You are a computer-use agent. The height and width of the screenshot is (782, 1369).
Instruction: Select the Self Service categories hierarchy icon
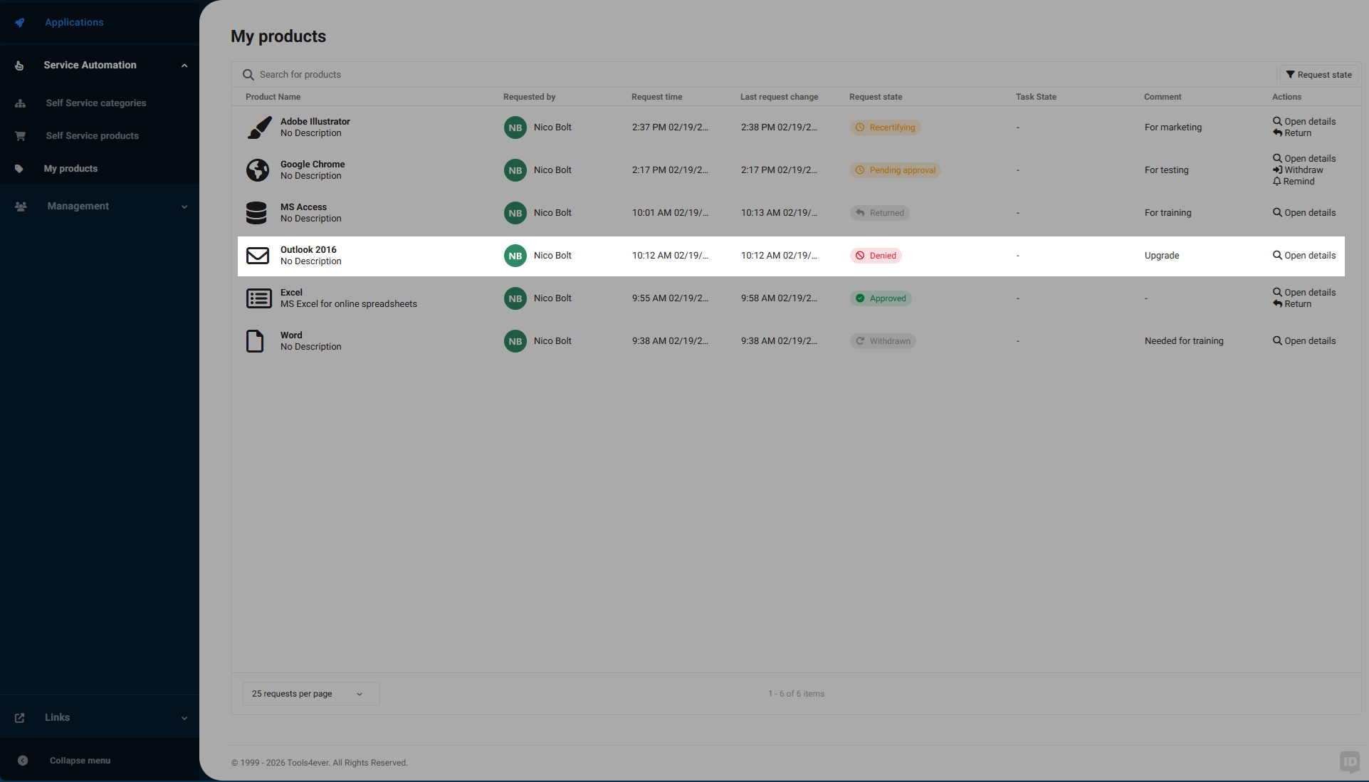20,103
